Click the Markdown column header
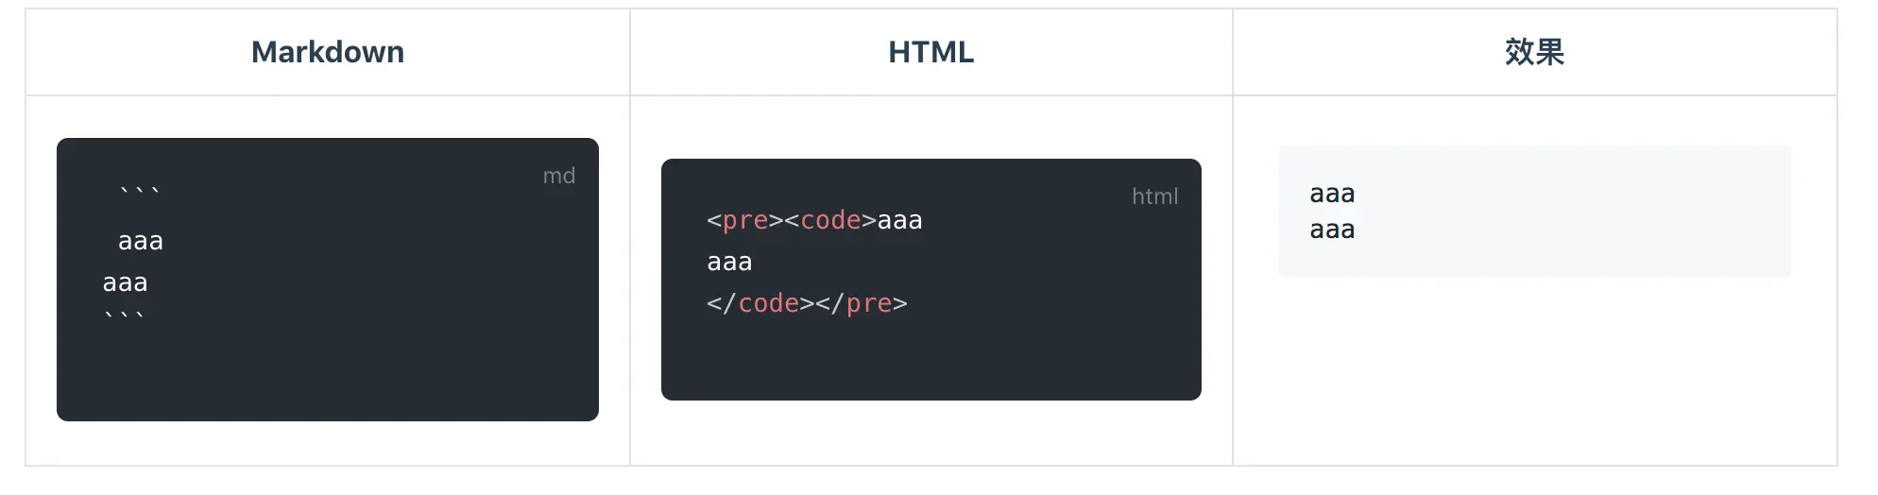 [x=328, y=52]
